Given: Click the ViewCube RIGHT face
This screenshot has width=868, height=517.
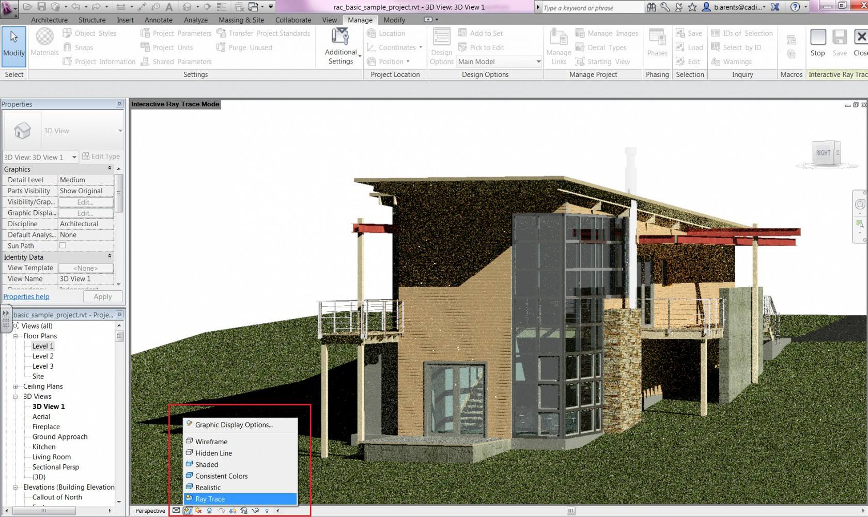Looking at the screenshot, I should point(823,153).
